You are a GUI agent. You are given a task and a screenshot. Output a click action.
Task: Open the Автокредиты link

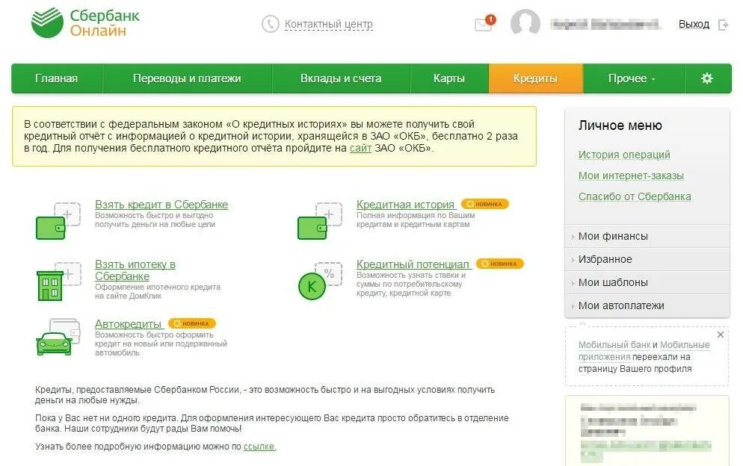(x=128, y=324)
